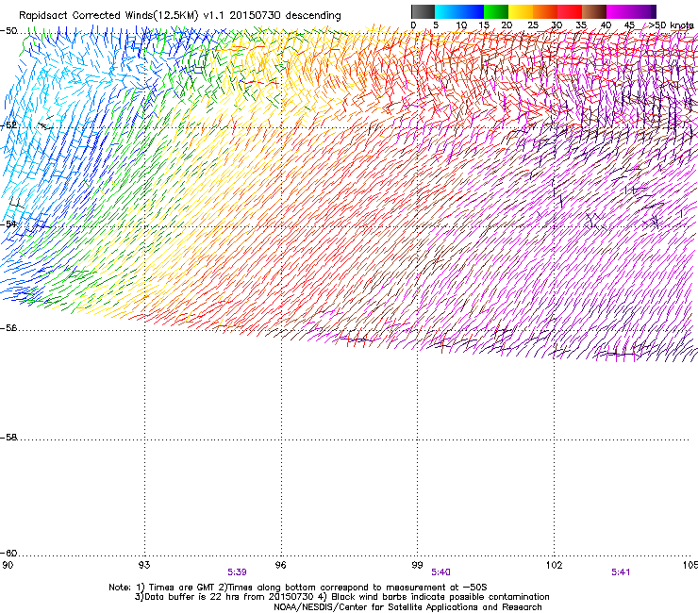Click the latitude label '-52'
Image resolution: width=698 pixels, height=613 pixels.
tap(8, 125)
